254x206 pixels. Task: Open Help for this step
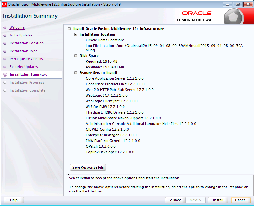(x=14, y=200)
